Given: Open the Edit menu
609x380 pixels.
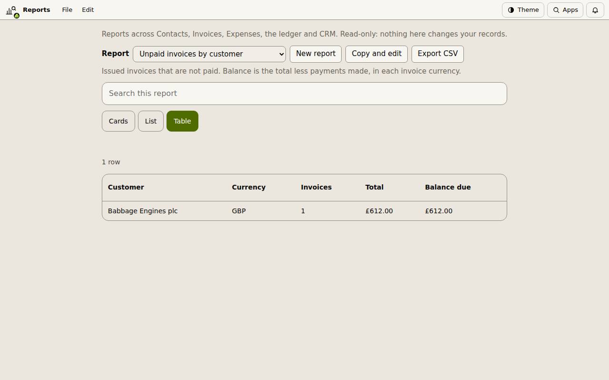Looking at the screenshot, I should 88,10.
